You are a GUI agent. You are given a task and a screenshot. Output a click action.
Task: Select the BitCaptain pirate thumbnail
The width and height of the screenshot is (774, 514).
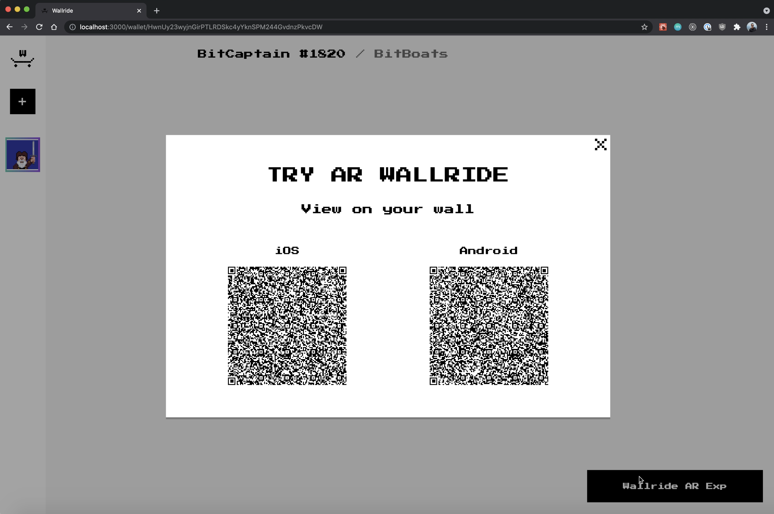(23, 155)
